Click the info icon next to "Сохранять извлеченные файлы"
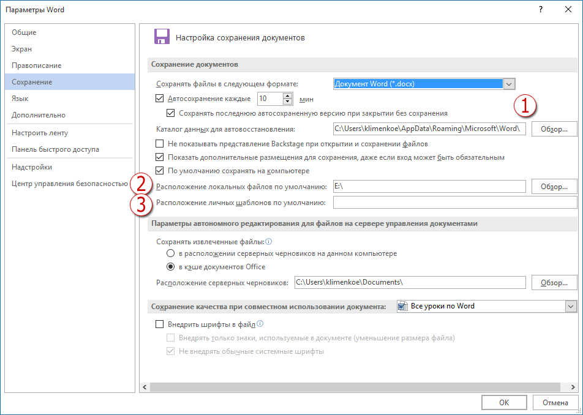This screenshot has height=415, width=583. [x=268, y=242]
